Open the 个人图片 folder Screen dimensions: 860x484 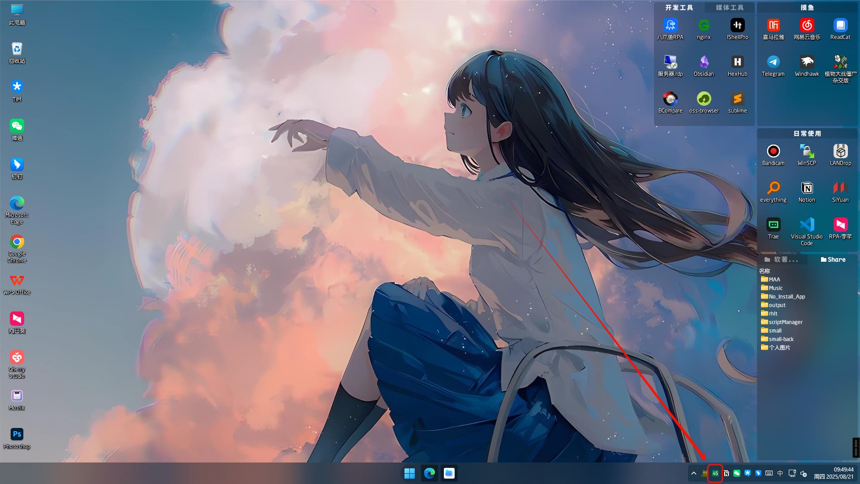pos(775,347)
